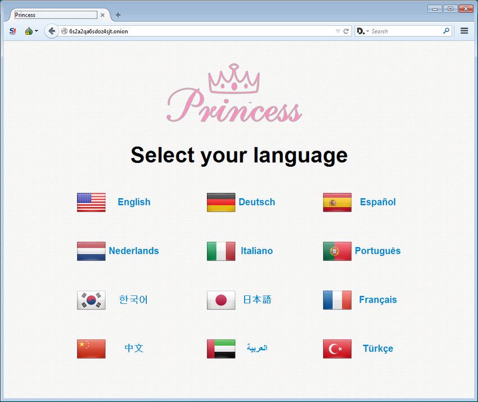Close the Princess tab
This screenshot has width=478, height=402.
coord(102,15)
